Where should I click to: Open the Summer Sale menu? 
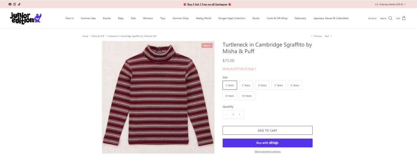[x=88, y=18]
